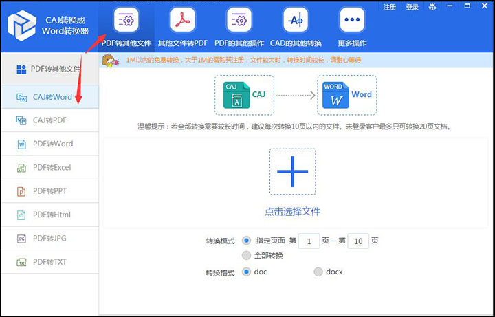495x317 pixels.
Task: Click the 转换格式 label
Action: pos(221,273)
